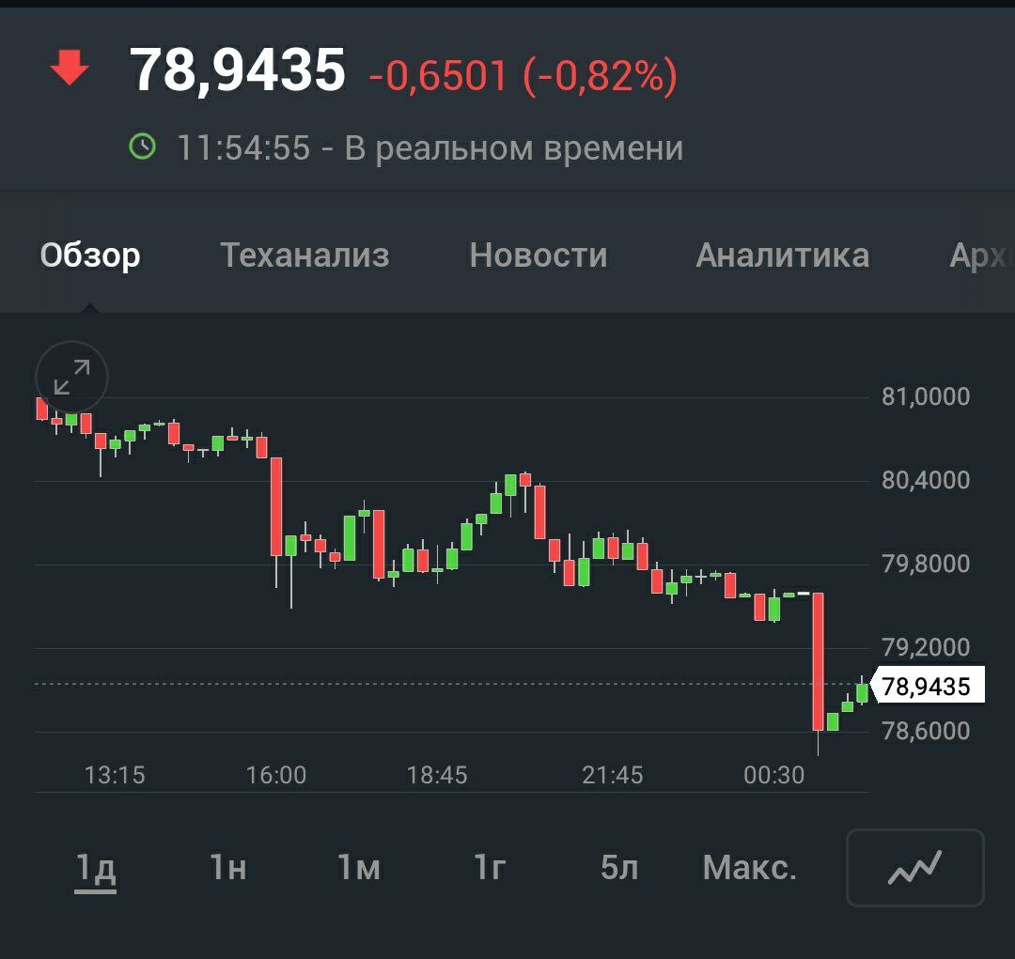
Task: Switch to the Теханализ tab
Action: point(304,255)
